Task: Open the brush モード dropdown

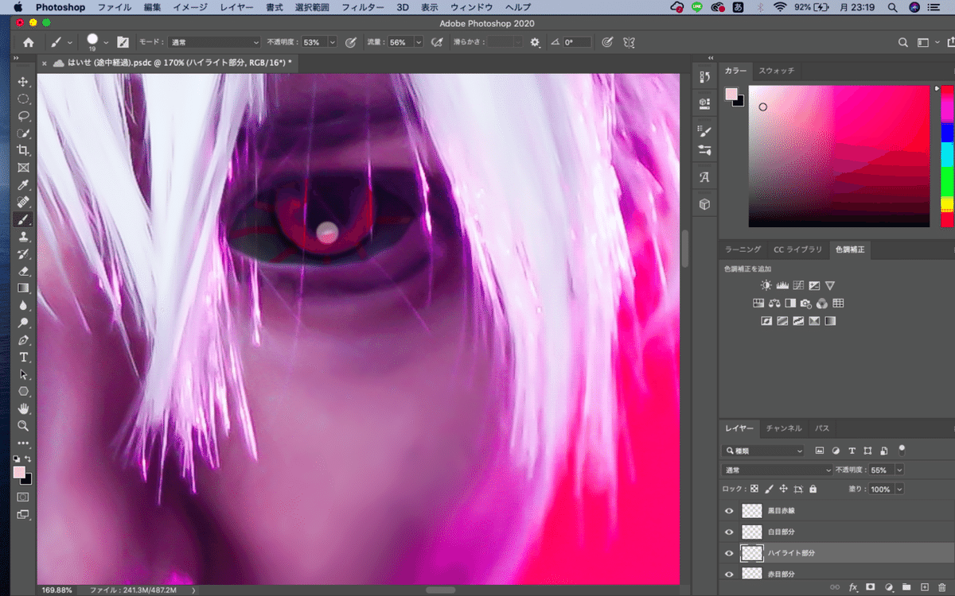Action: [215, 42]
